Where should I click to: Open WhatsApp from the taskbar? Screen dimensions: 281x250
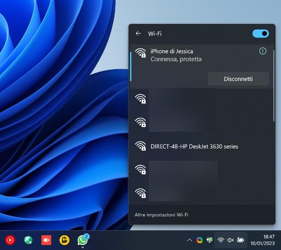(x=82, y=240)
